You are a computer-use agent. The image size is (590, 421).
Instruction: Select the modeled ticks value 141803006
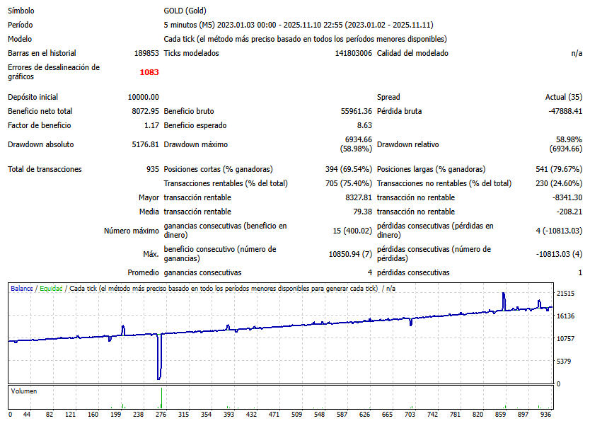[x=353, y=53]
